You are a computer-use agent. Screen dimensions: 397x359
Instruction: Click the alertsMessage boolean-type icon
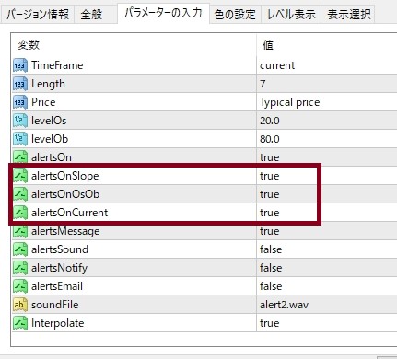[20, 231]
